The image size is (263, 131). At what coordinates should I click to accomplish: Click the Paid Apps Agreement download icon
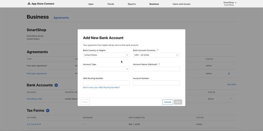tap(229, 73)
